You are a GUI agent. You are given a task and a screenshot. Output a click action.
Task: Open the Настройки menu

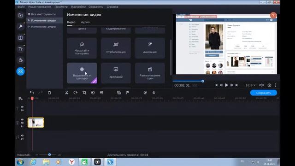tap(78, 7)
